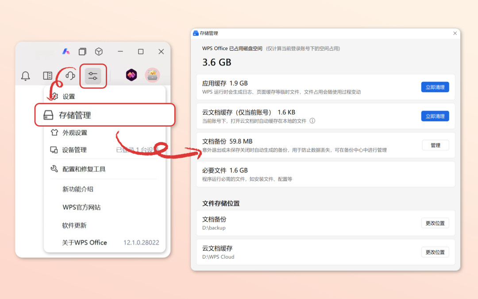478x299 pixels.
Task: Open the user avatar profile picture
Action: 152,75
